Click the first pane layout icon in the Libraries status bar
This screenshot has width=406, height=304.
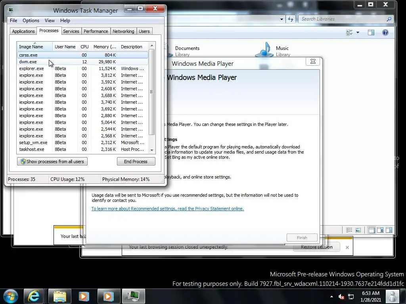(x=372, y=230)
